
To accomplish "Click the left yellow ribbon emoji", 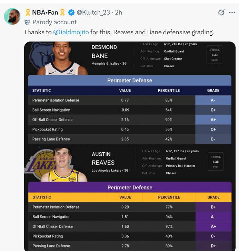I will pyautogui.click(x=28, y=12).
